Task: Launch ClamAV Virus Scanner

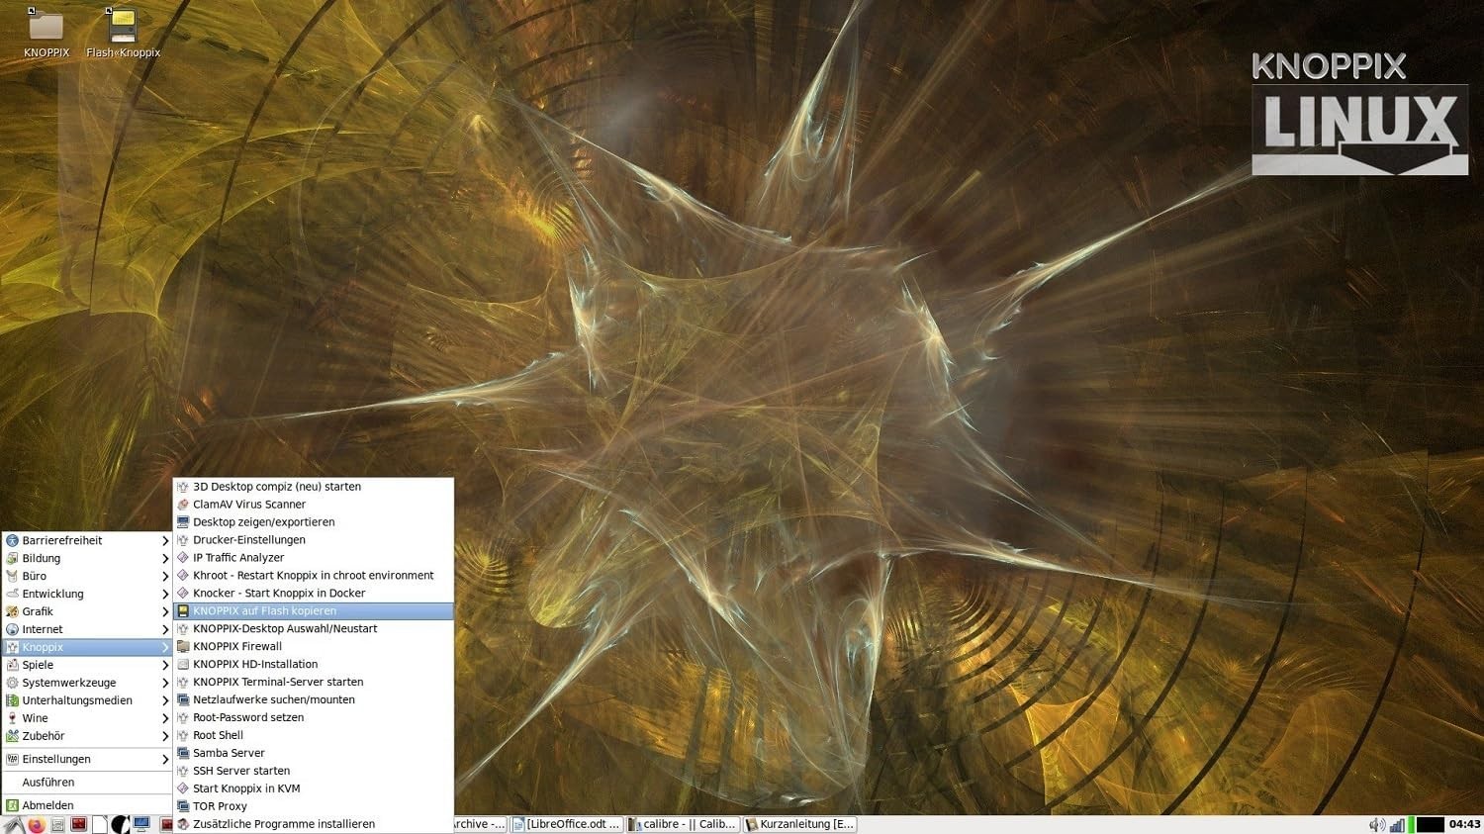Action: (314, 505)
